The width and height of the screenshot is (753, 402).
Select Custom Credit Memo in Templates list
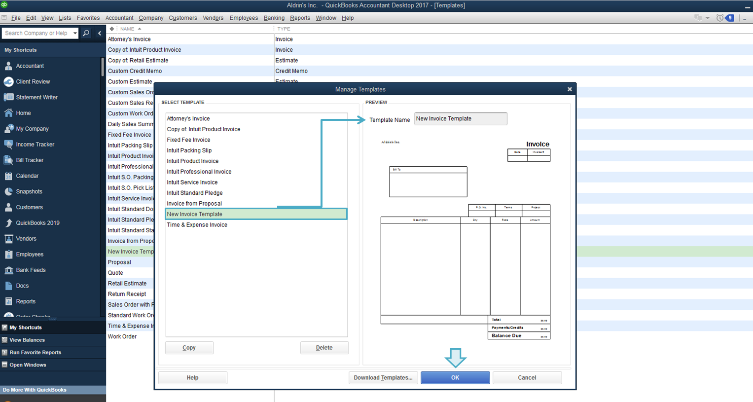135,71
